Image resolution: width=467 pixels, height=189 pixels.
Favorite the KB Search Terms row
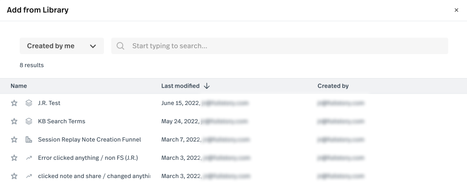point(14,121)
